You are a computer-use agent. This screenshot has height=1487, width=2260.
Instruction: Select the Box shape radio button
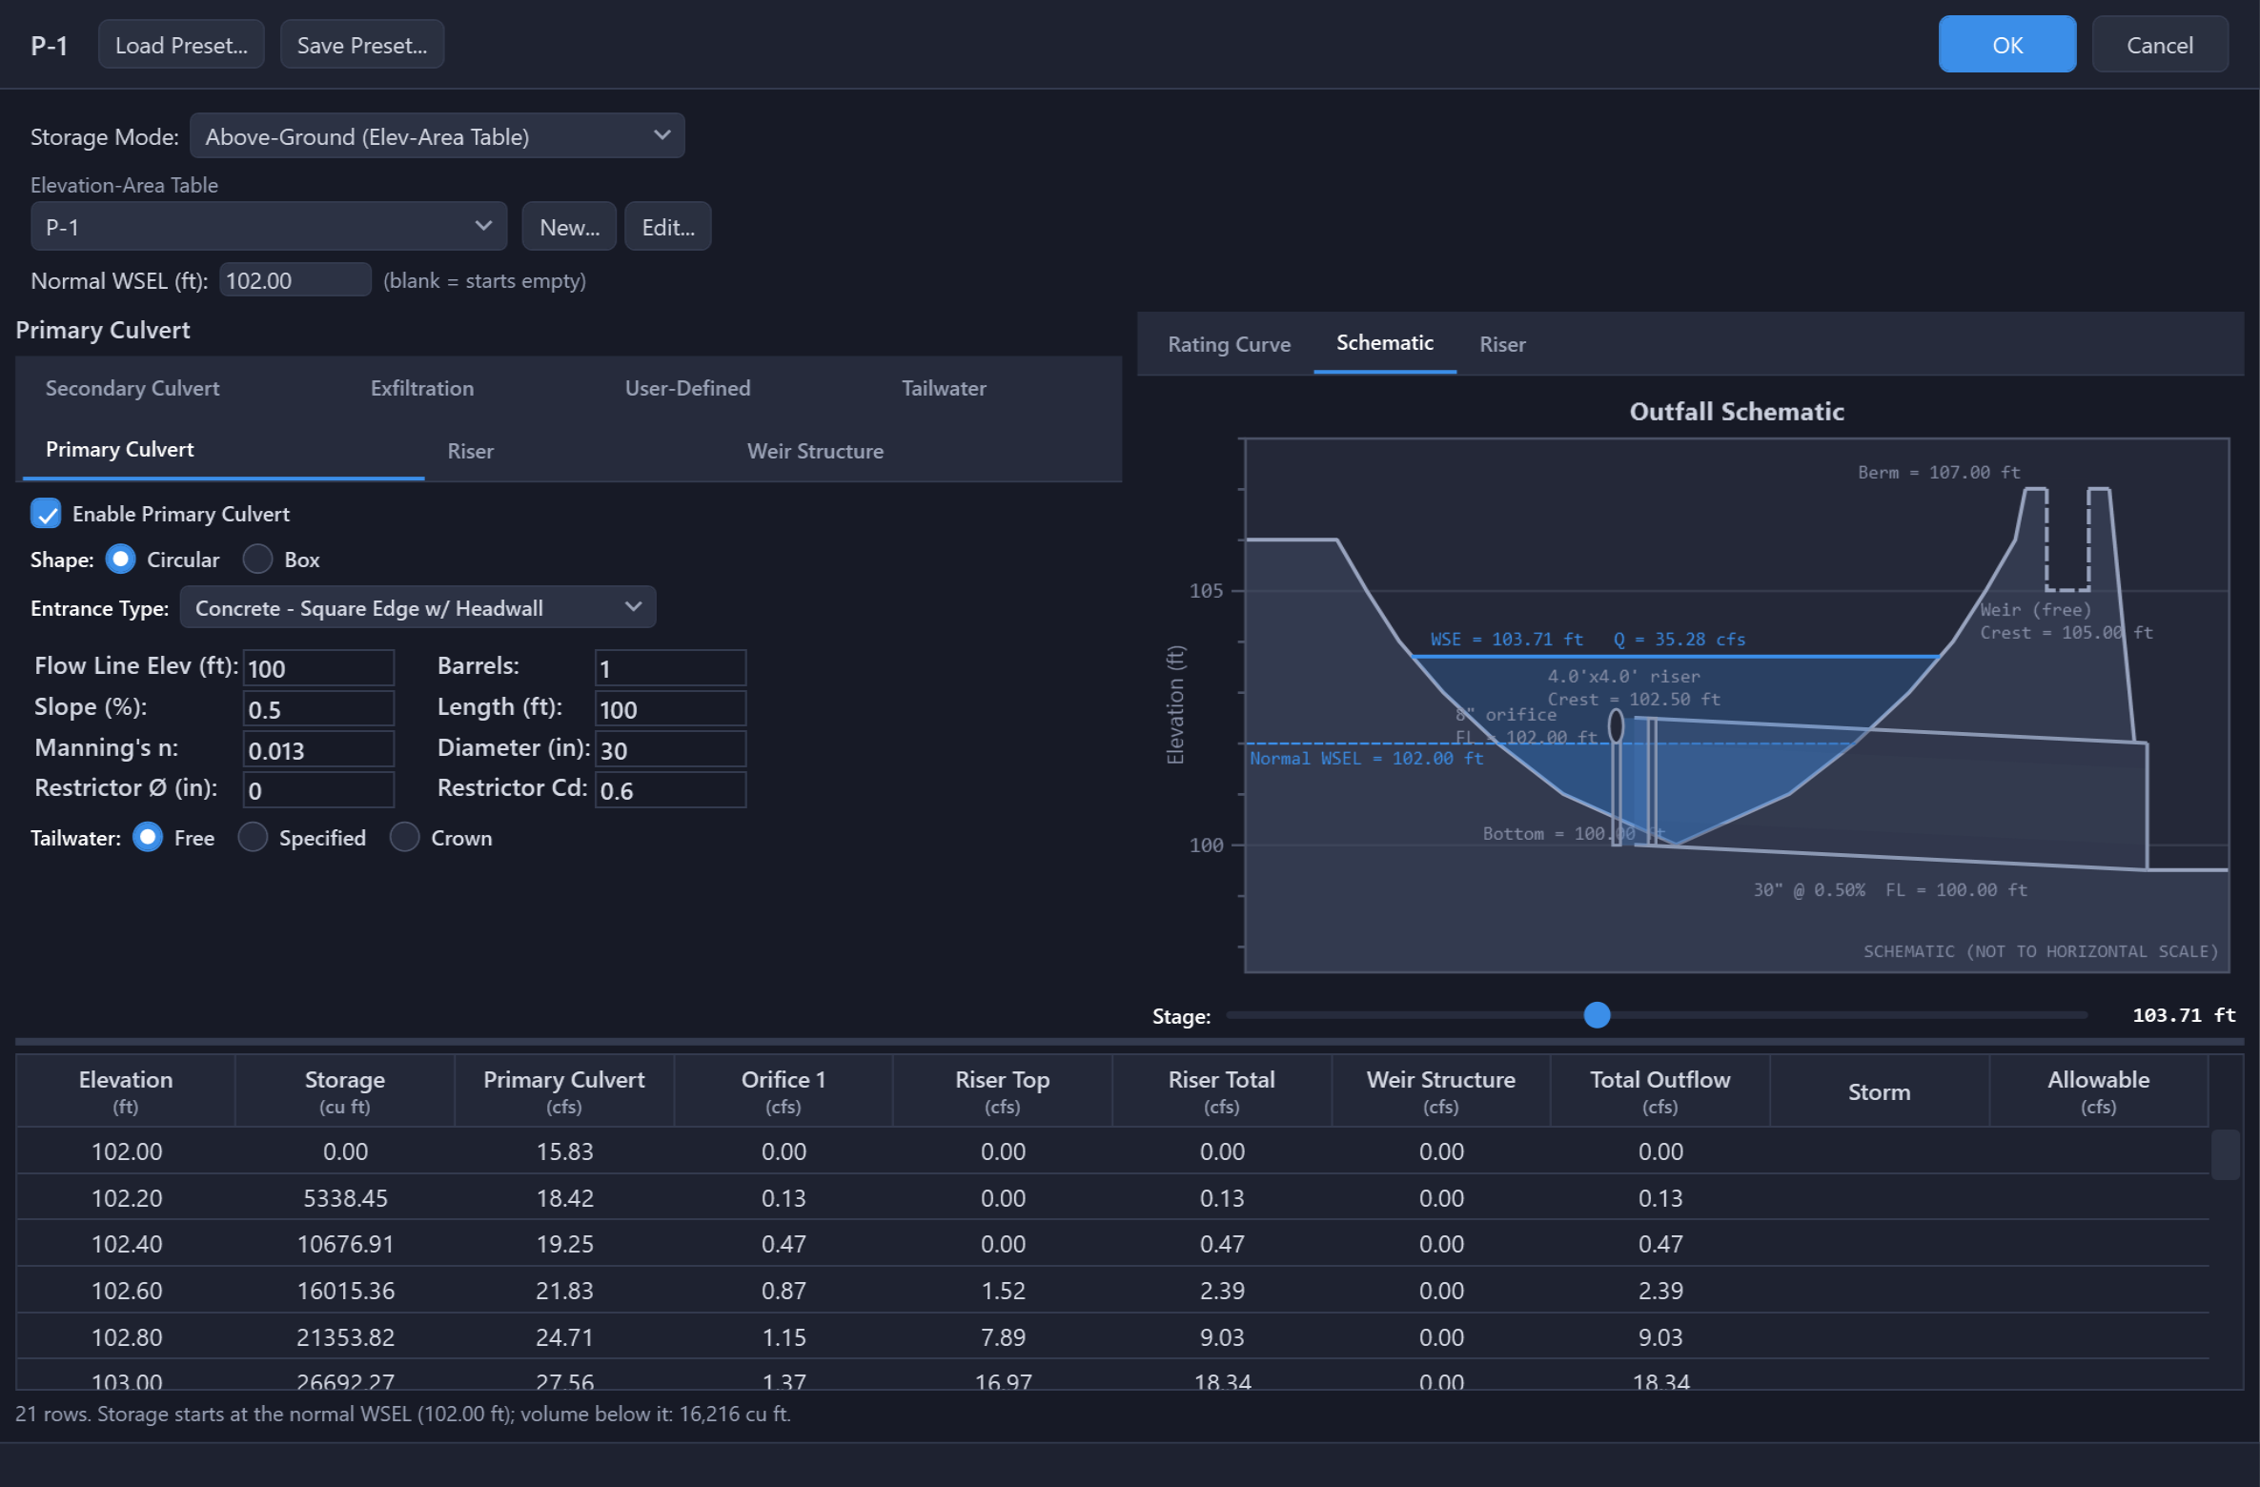[257, 560]
